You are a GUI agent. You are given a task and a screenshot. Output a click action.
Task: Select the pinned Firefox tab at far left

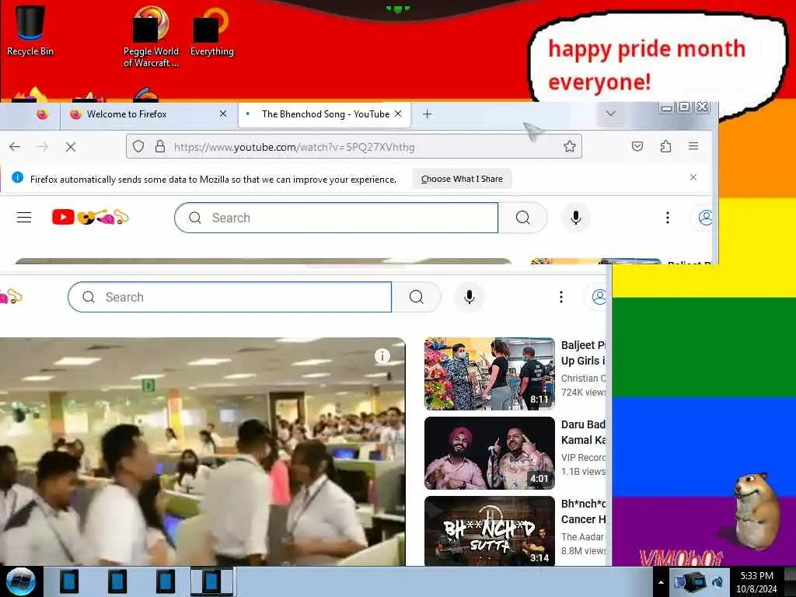tap(43, 114)
